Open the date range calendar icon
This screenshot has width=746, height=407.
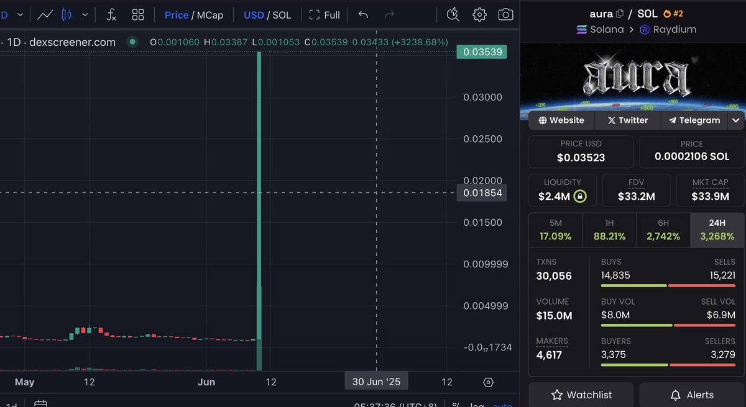coord(40,404)
